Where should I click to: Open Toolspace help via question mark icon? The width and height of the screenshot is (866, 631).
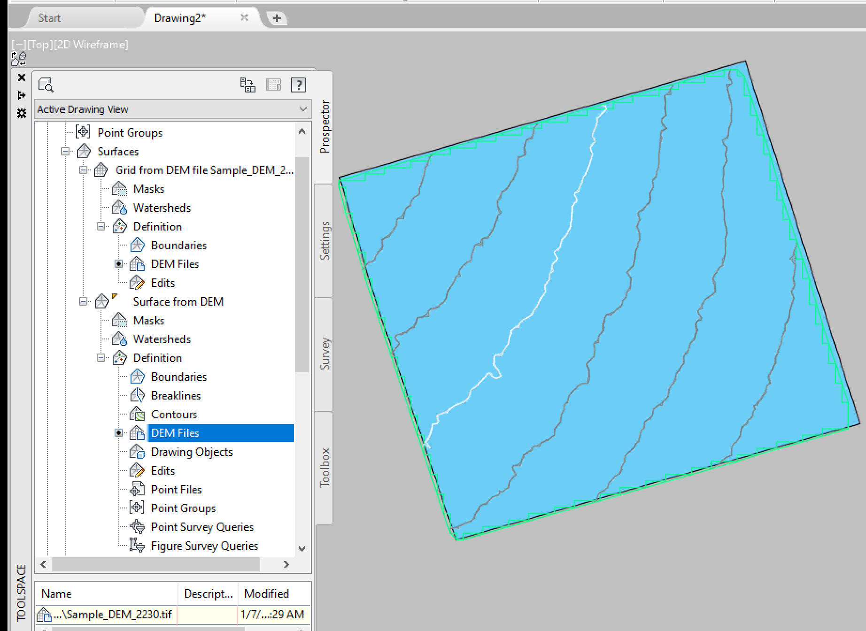(298, 85)
